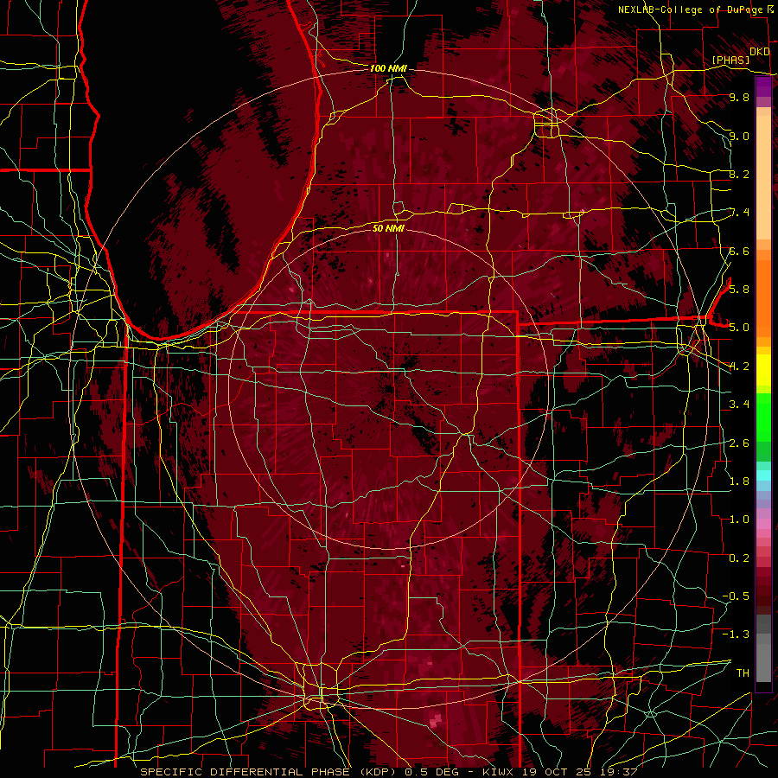This screenshot has width=778, height=778.
Task: Click the 50 NMI range ring label
Action: pyautogui.click(x=388, y=228)
